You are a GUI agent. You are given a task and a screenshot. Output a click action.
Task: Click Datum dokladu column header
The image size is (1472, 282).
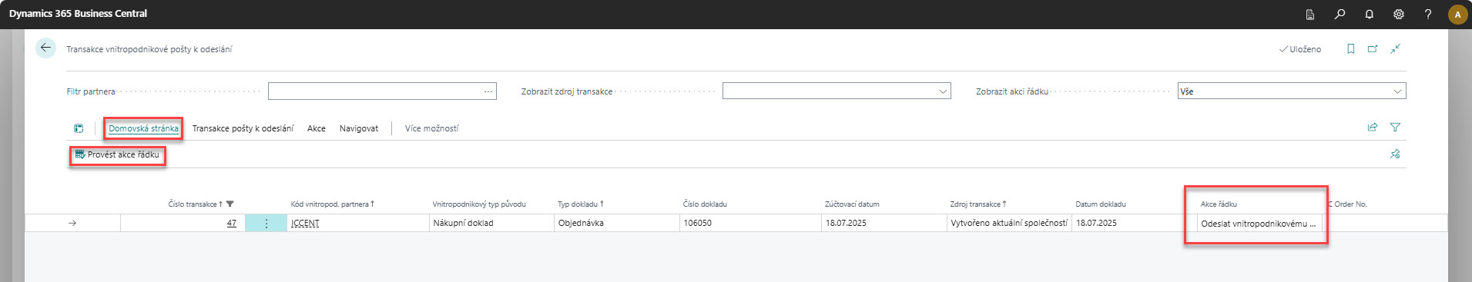pos(1101,204)
